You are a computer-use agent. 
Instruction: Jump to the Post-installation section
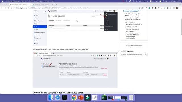tap(129, 22)
